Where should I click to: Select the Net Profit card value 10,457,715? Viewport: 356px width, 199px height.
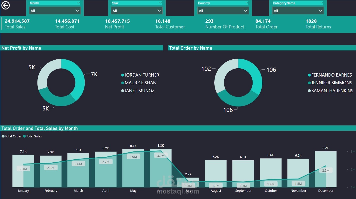coord(117,21)
